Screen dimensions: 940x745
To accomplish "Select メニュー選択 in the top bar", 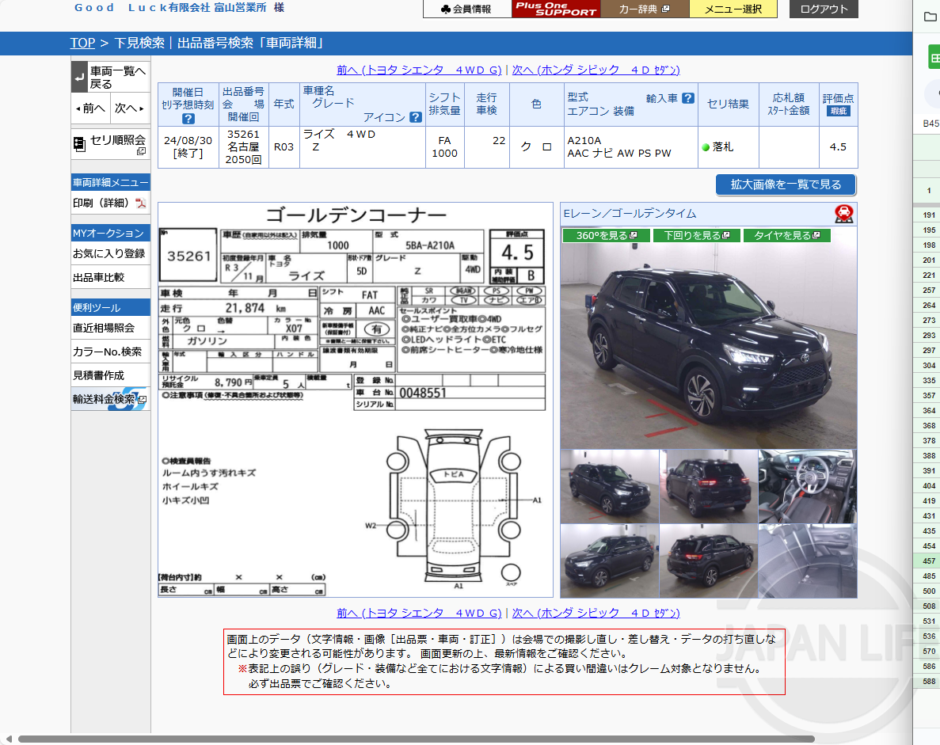I will point(733,10).
